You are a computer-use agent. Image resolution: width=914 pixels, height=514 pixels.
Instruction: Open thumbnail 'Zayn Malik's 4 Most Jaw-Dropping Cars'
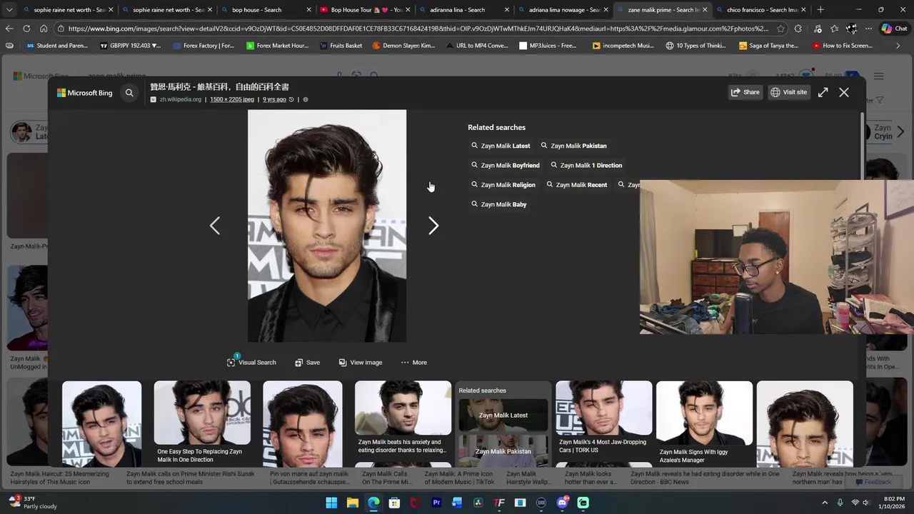(603, 418)
